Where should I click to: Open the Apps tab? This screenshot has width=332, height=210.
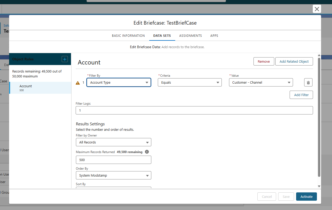(x=214, y=36)
